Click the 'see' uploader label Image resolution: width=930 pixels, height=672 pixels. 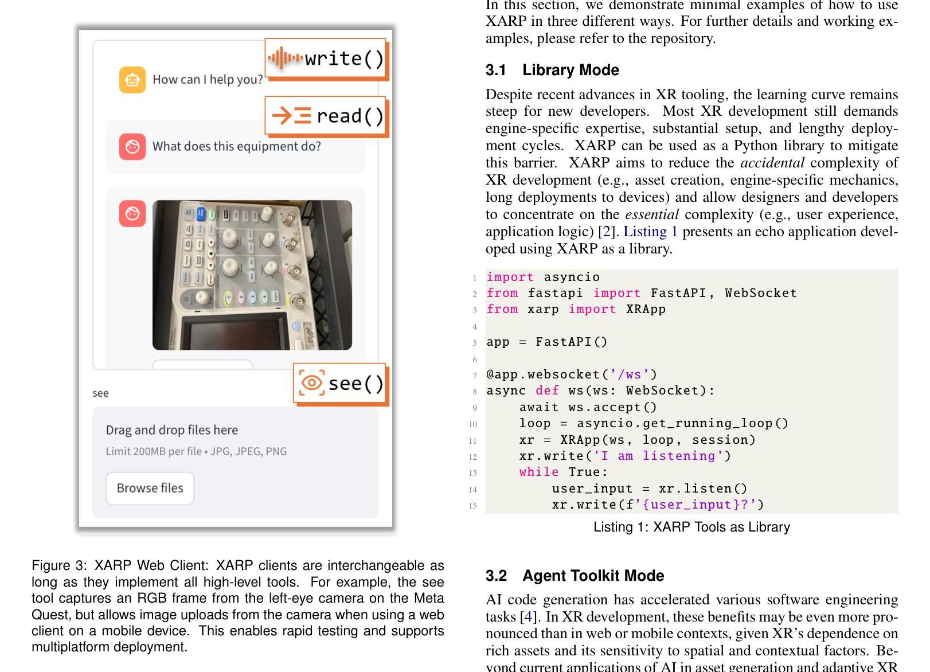(100, 393)
